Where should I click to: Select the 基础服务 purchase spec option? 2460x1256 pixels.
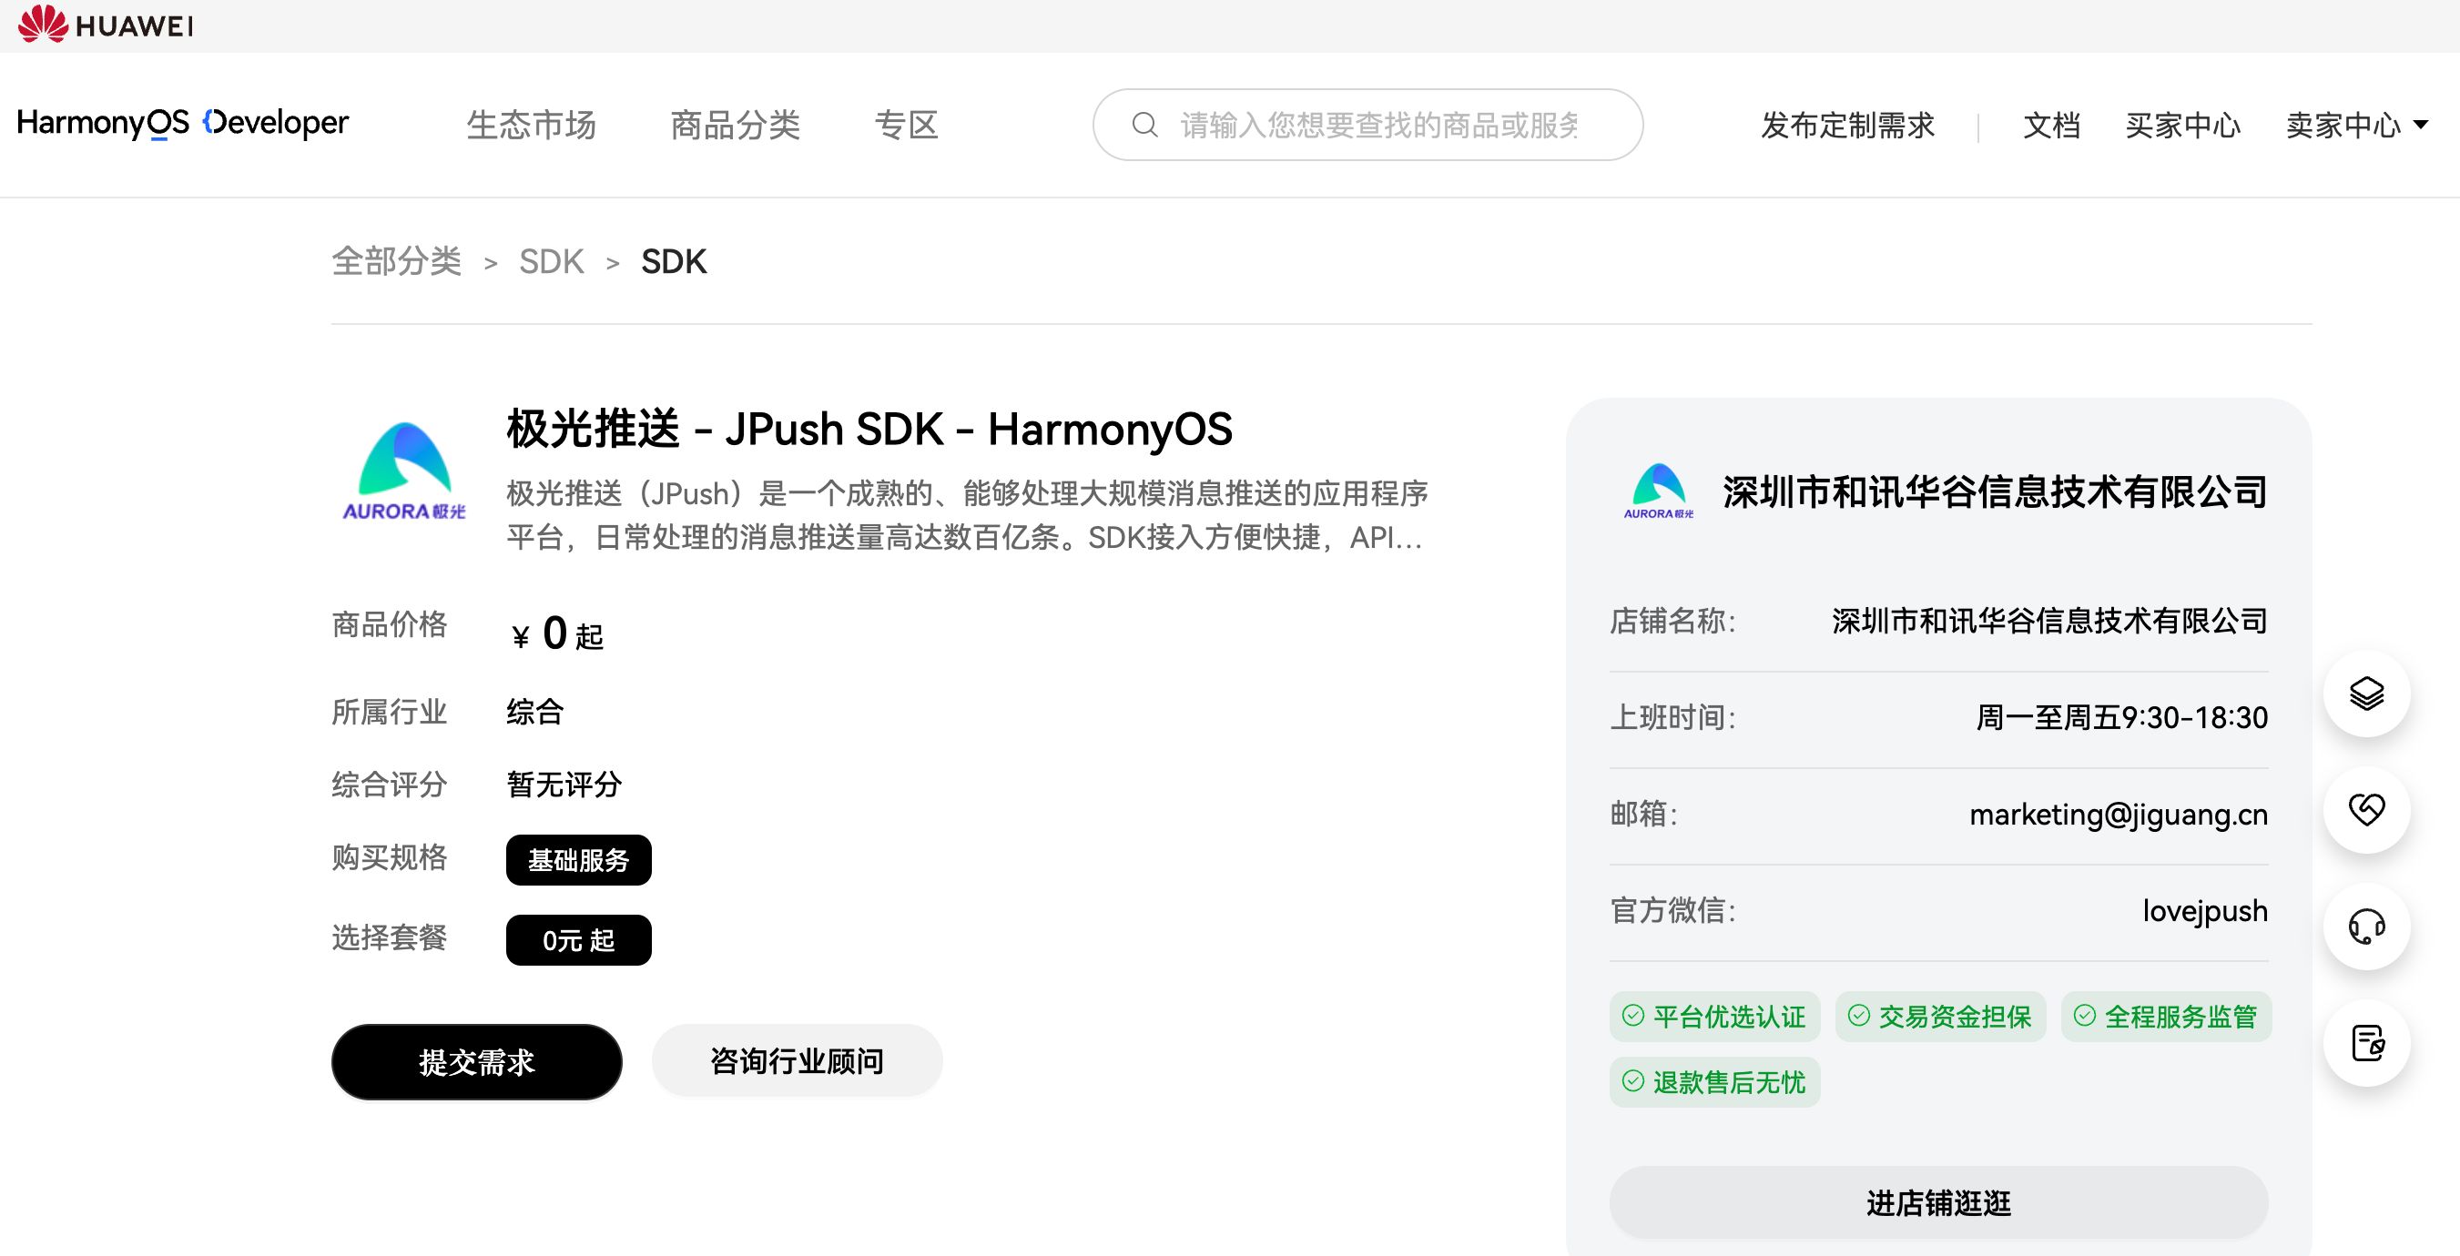tap(578, 860)
